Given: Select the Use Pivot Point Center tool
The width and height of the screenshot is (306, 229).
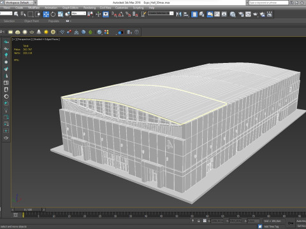Looking at the screenshot, I should 91,14.
